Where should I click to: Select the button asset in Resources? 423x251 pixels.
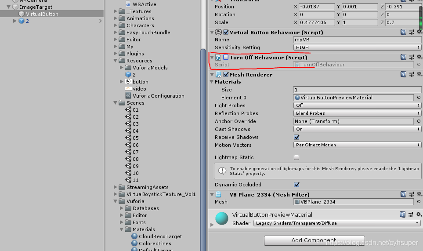(x=137, y=81)
